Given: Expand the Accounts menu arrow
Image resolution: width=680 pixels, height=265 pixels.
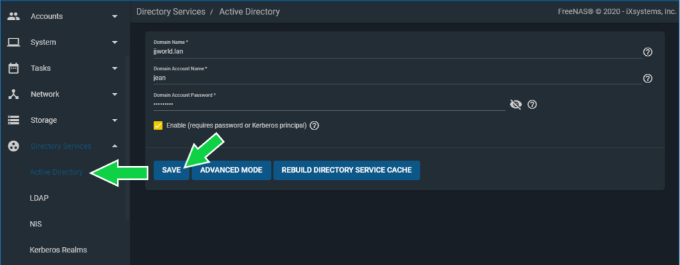Looking at the screenshot, I should 114,17.
